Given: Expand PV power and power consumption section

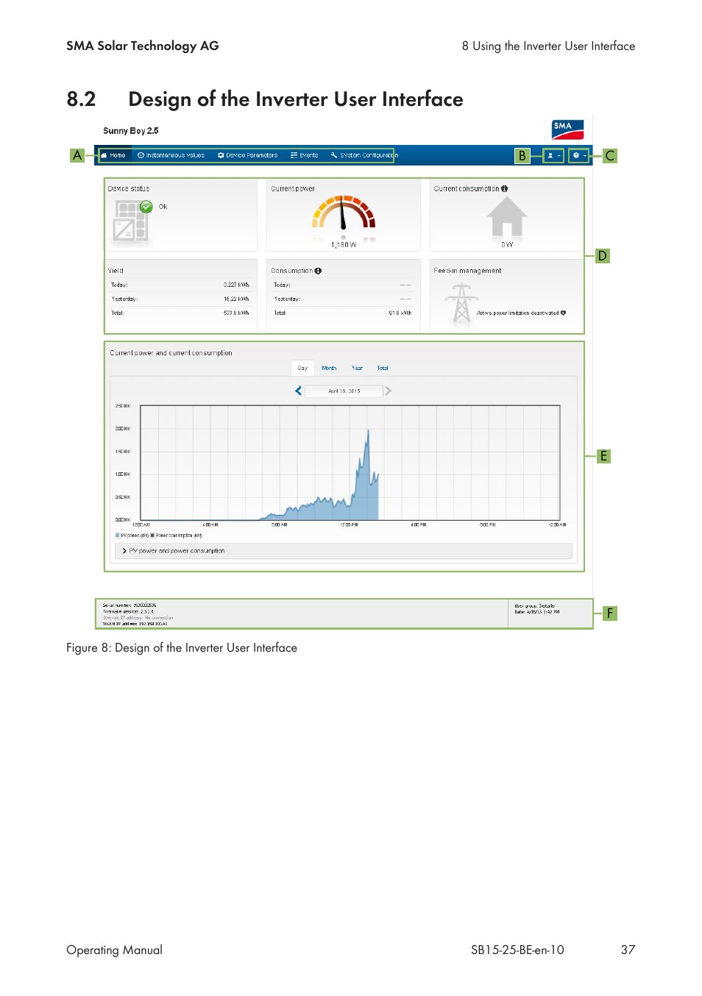Looking at the screenshot, I should click(x=343, y=551).
